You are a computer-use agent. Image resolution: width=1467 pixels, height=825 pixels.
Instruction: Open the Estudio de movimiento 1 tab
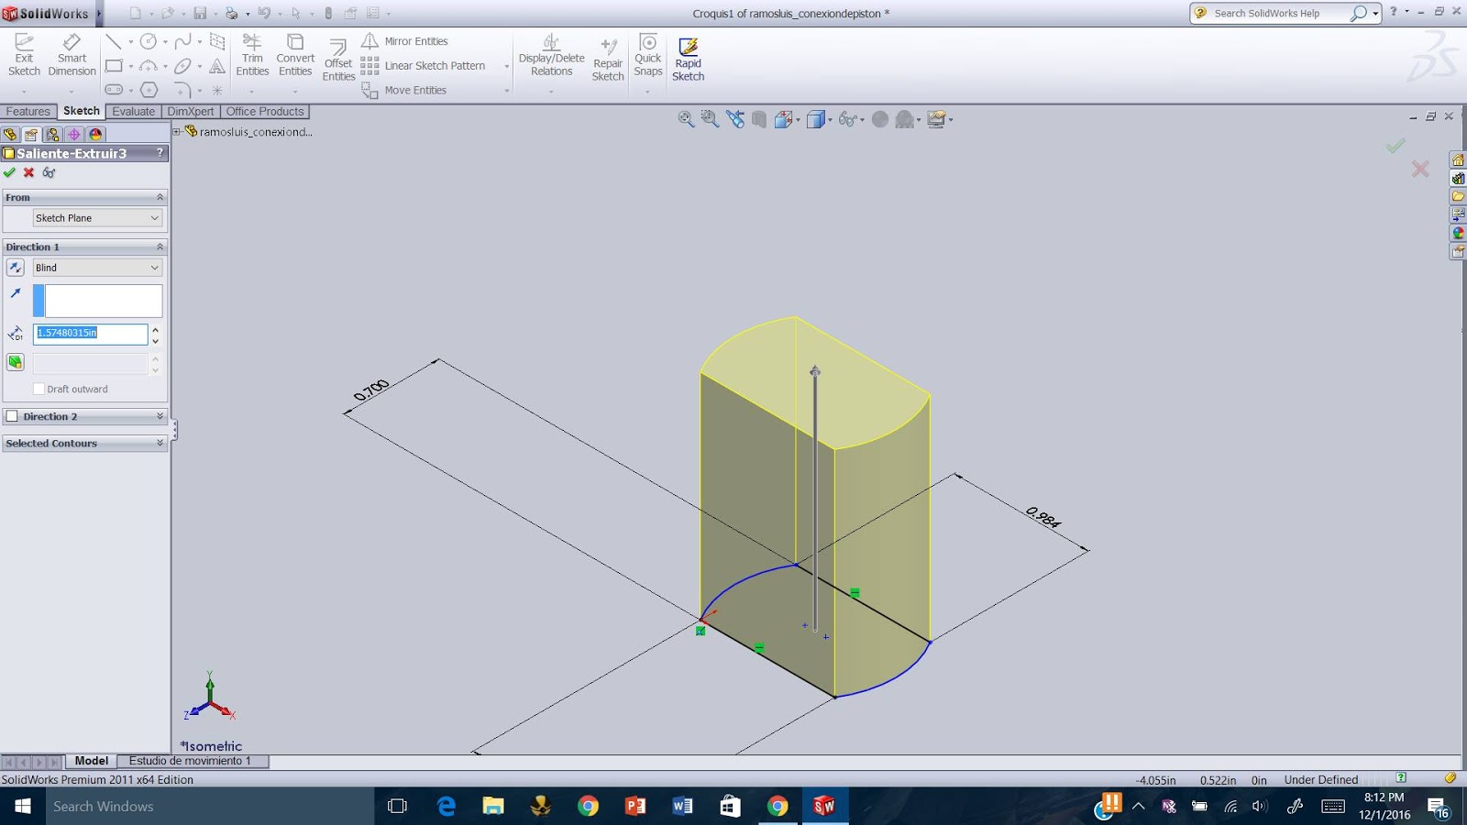point(193,761)
